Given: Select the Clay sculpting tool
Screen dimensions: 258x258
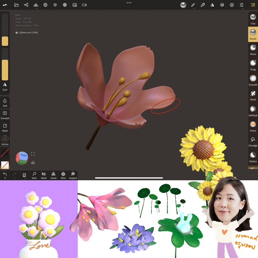Looking at the screenshot, I should pyautogui.click(x=253, y=19).
